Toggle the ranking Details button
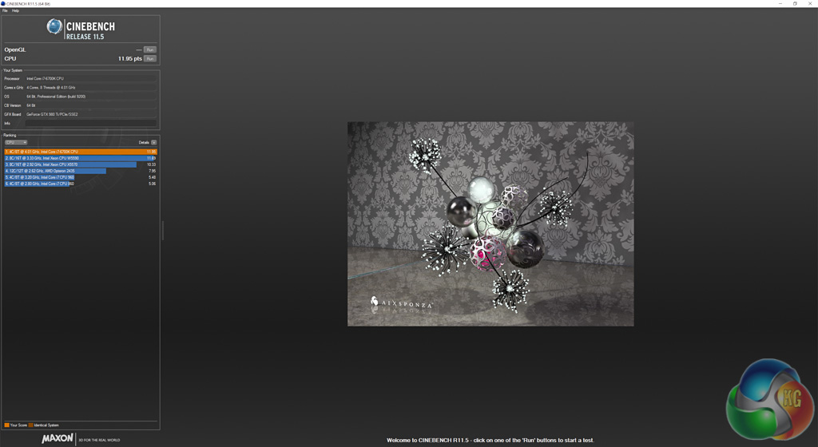Viewport: 818px width, 447px height. (154, 142)
